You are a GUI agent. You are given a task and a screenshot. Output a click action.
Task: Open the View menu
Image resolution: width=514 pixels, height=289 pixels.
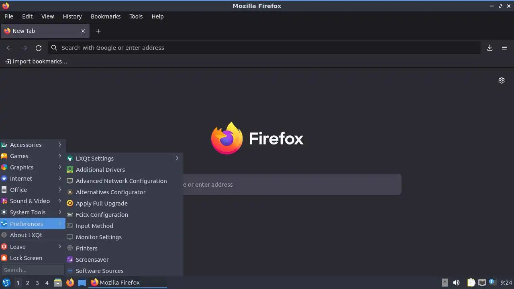pyautogui.click(x=47, y=16)
